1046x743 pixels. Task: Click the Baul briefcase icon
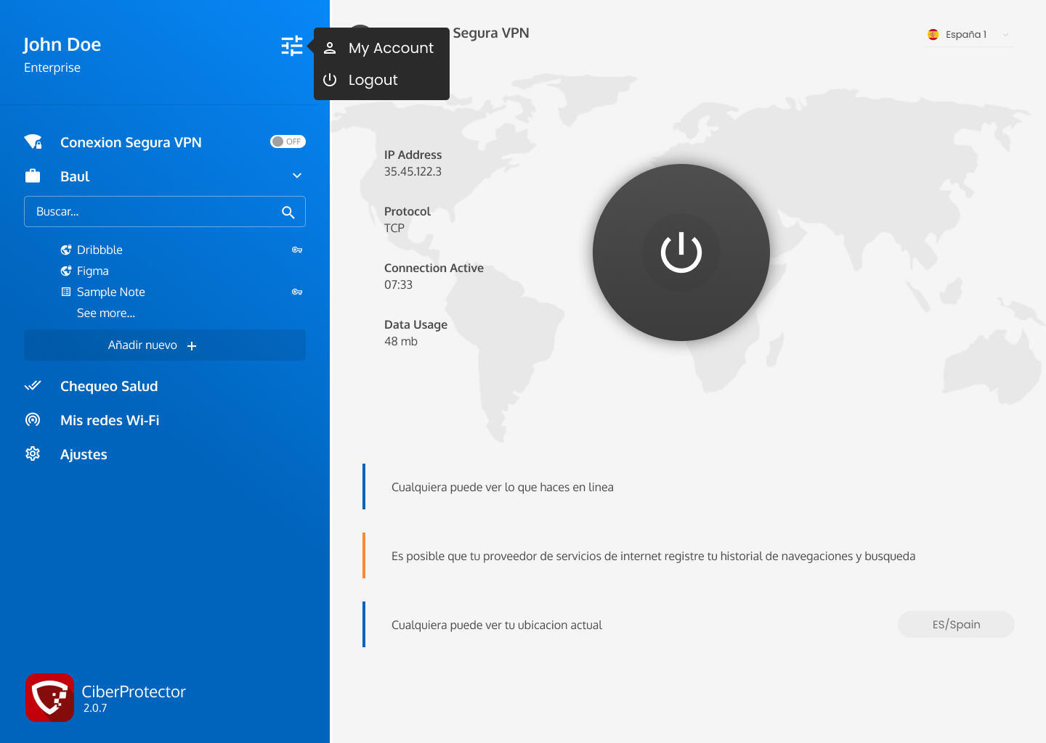pyautogui.click(x=33, y=176)
